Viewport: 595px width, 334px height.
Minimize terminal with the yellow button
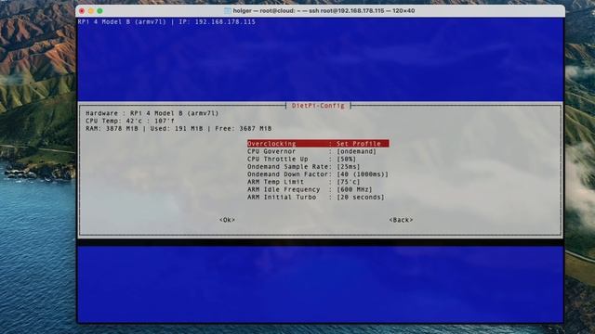coord(91,11)
